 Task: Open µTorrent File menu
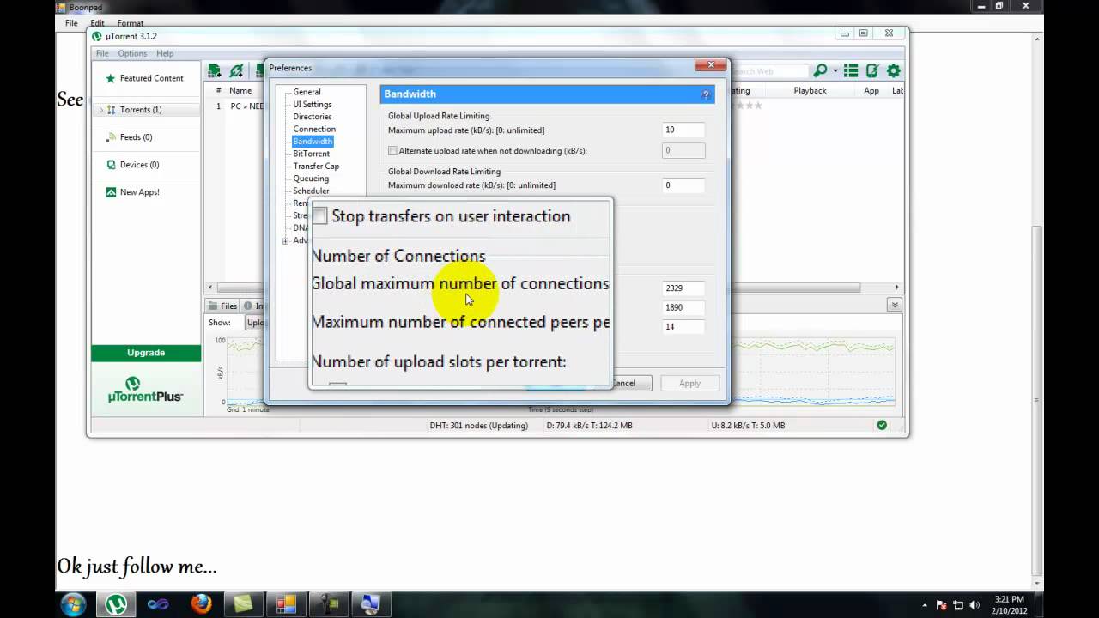click(x=102, y=53)
